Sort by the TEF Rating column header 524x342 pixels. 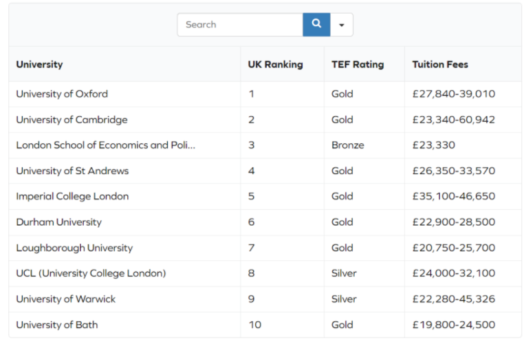point(358,65)
